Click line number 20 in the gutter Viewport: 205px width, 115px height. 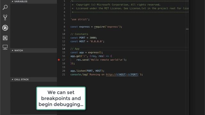point(63,71)
